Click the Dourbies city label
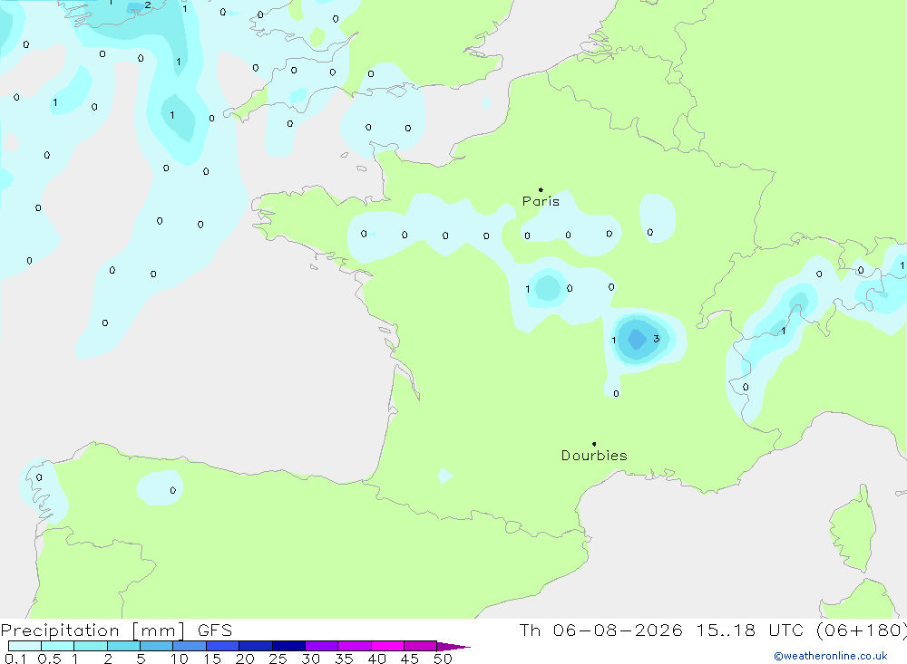This screenshot has width=907, height=664. click(594, 456)
